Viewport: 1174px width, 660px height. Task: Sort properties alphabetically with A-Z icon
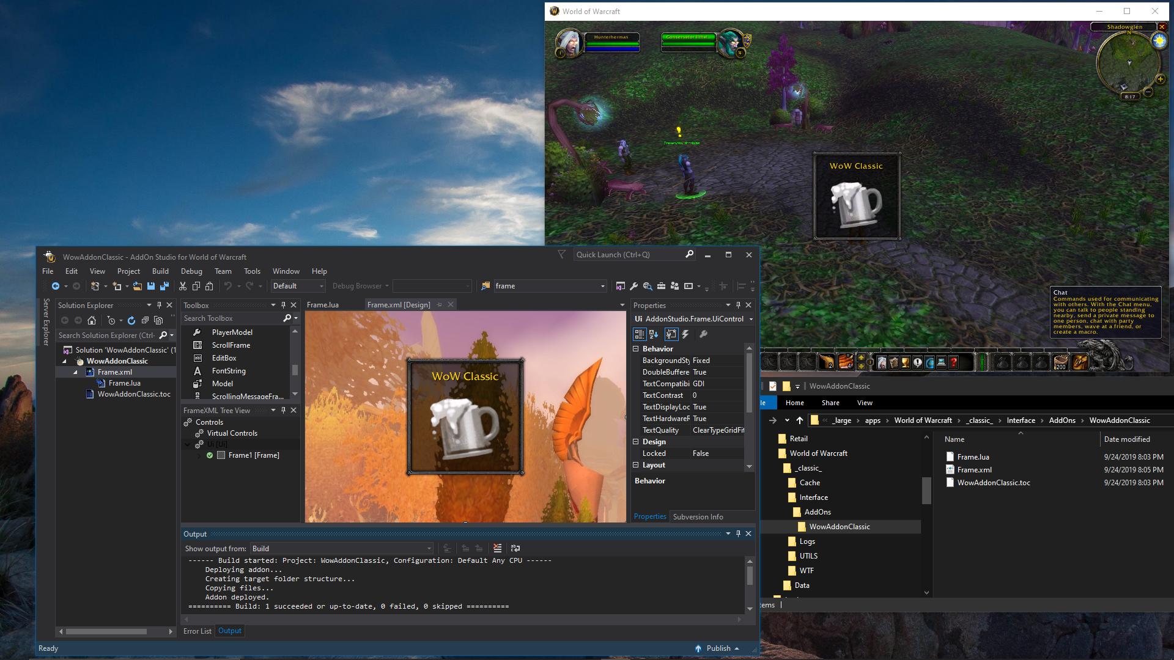click(654, 334)
